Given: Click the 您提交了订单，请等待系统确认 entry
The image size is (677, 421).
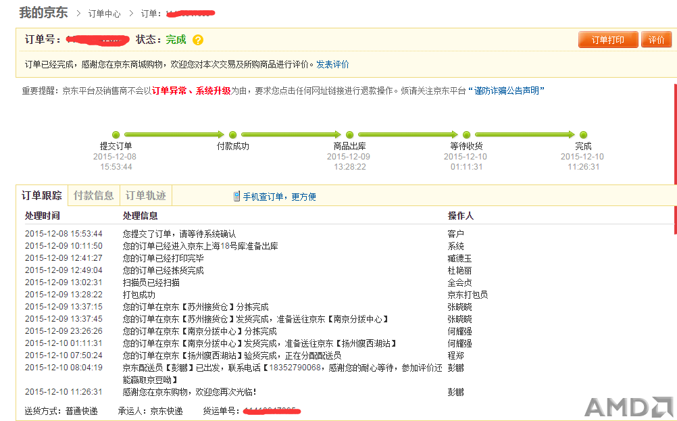Looking at the screenshot, I should pyautogui.click(x=179, y=234).
